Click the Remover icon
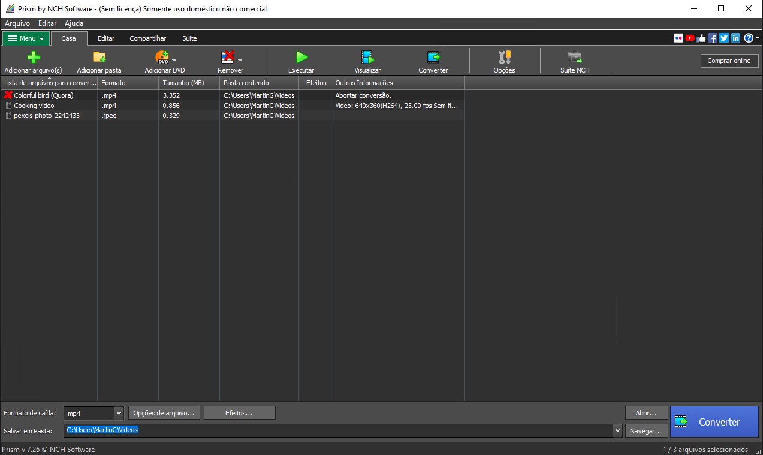 tap(228, 58)
